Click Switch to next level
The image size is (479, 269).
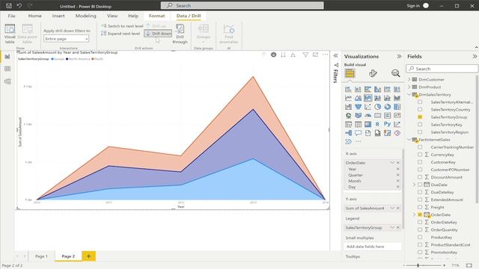pos(122,26)
